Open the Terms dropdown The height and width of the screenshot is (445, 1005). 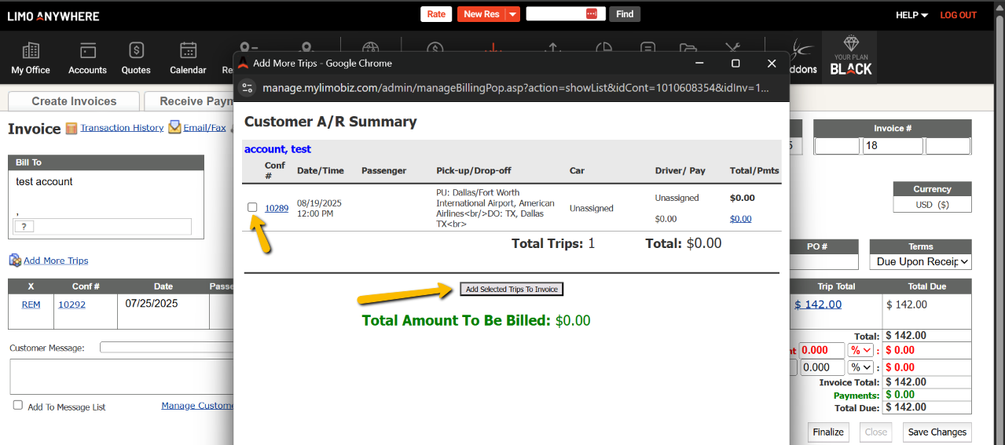pyautogui.click(x=920, y=262)
